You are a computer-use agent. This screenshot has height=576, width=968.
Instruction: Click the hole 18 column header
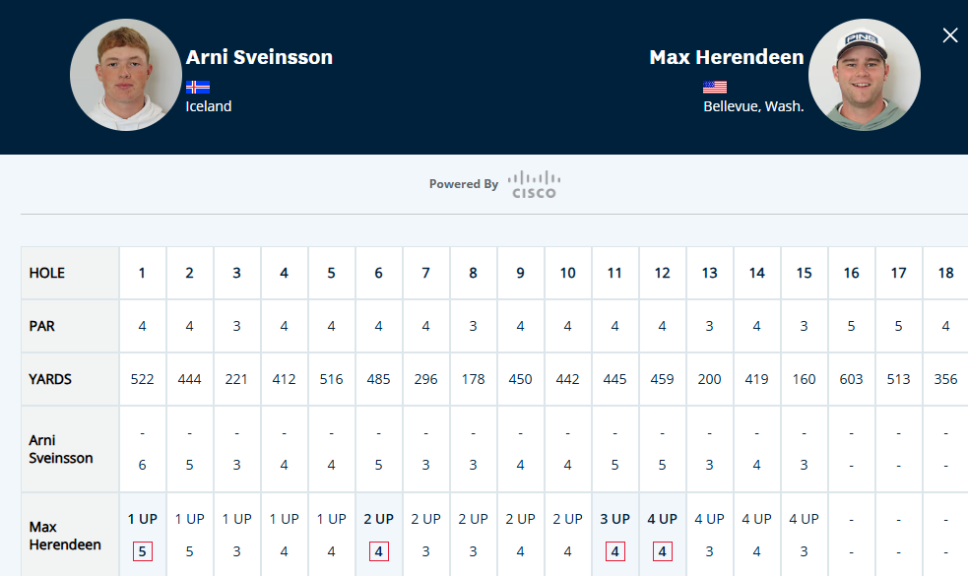pos(945,273)
